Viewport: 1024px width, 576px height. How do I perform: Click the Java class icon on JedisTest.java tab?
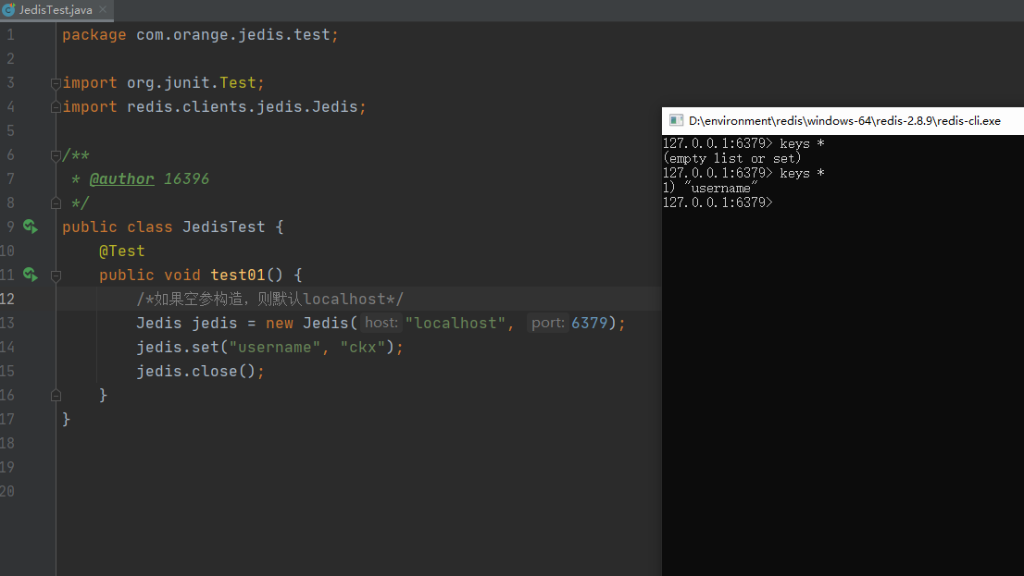point(8,10)
